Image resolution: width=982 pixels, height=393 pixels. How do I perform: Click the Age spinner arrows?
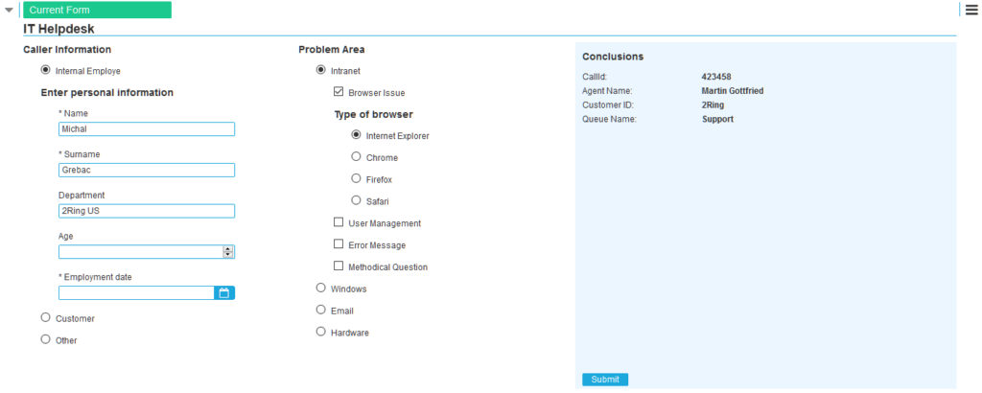click(x=228, y=252)
